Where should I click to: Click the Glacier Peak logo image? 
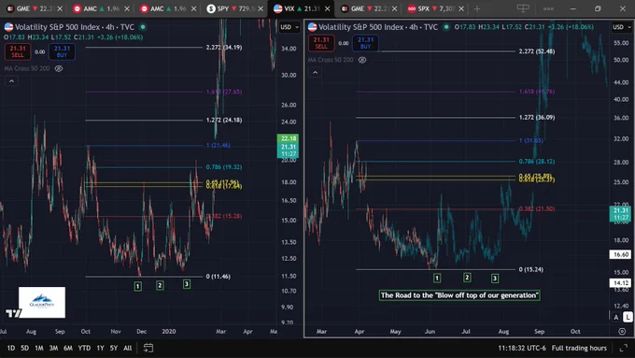click(x=42, y=303)
